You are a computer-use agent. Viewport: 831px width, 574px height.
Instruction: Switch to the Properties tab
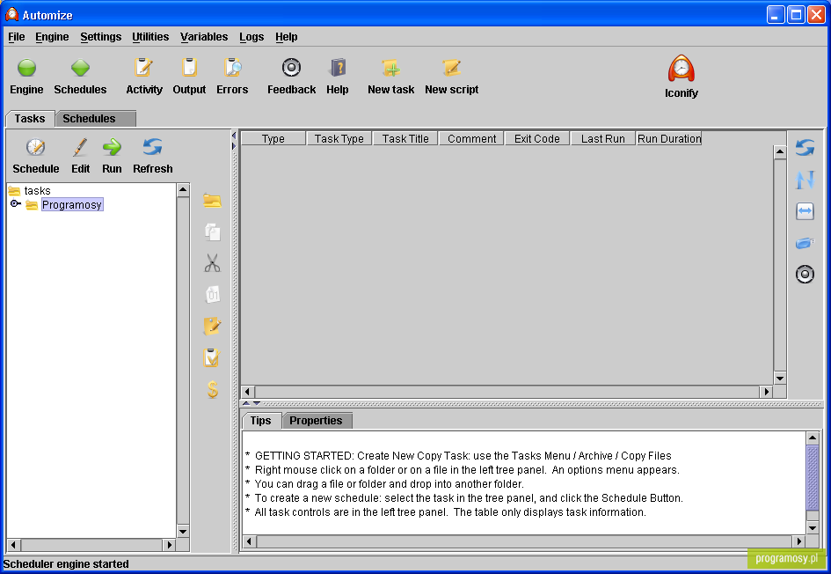(x=317, y=420)
